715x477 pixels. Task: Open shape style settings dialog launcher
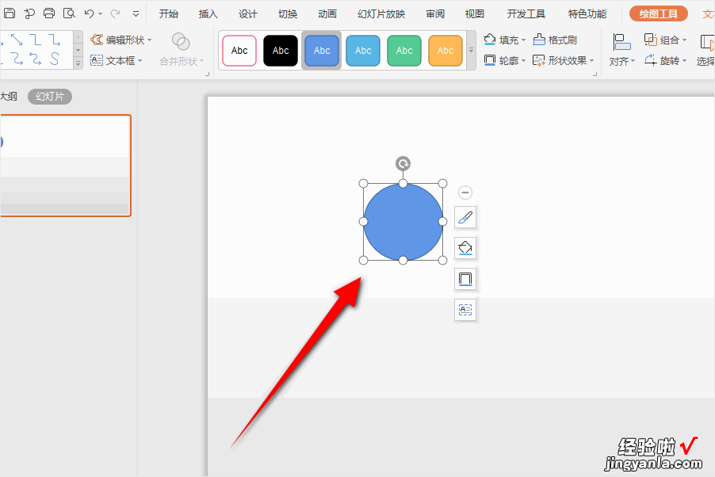coord(595,74)
